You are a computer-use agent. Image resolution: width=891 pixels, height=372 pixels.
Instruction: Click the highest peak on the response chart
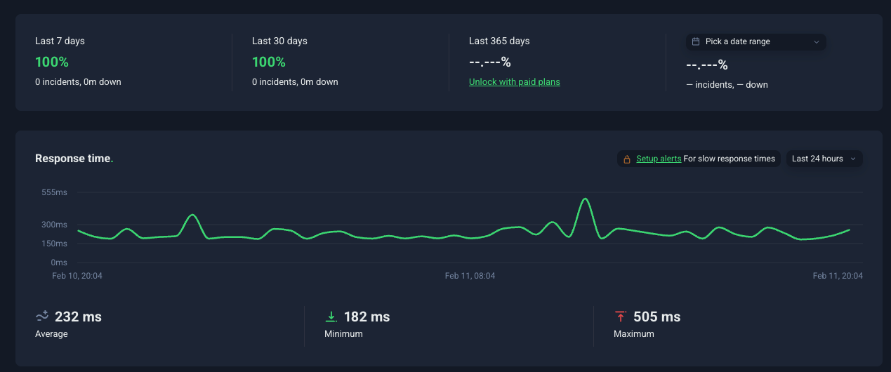584,199
